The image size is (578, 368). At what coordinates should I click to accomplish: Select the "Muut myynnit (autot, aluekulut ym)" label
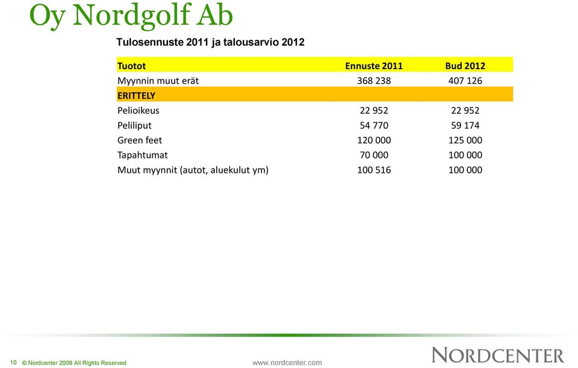193,170
